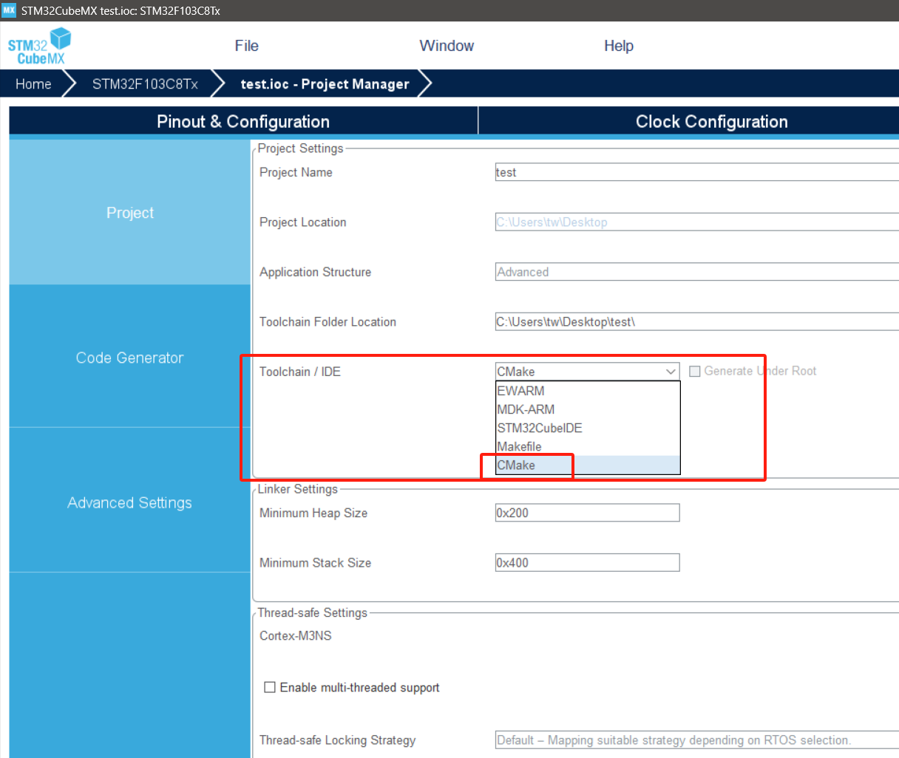This screenshot has height=758, width=899.
Task: Open the Code Generator side tab
Action: tap(130, 358)
